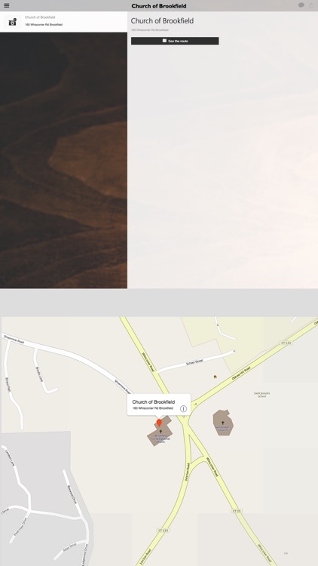The width and height of the screenshot is (318, 566).
Task: Click the School Street label on map
Action: click(x=194, y=362)
